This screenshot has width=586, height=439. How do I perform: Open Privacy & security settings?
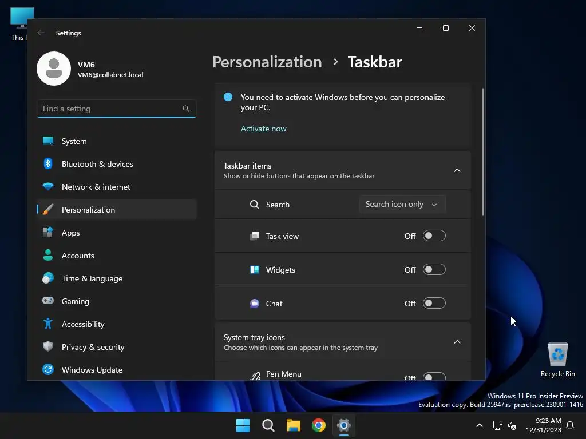pyautogui.click(x=117, y=347)
